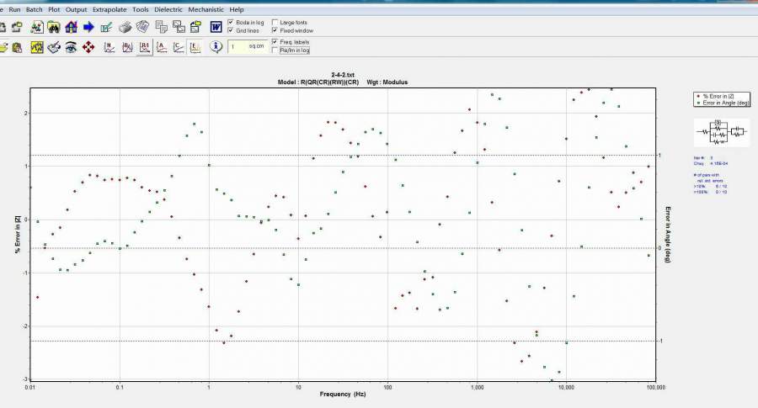Open the Run menu
758x408 pixels.
point(14,9)
